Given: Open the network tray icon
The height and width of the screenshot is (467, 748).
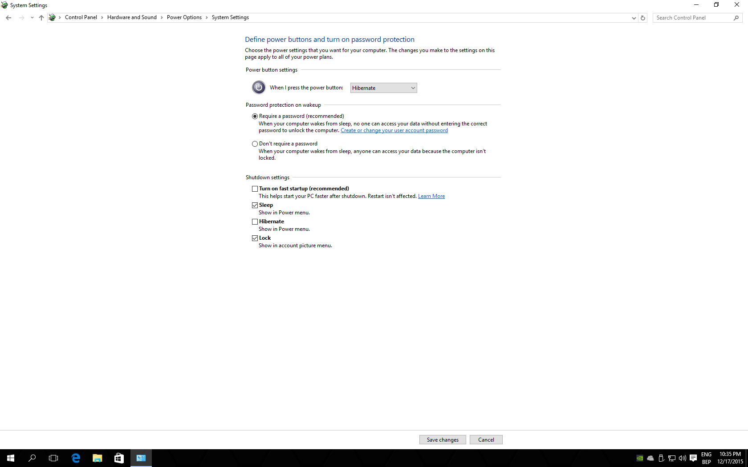Looking at the screenshot, I should [672, 458].
